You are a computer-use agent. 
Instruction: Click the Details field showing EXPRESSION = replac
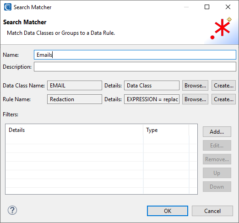(152, 99)
